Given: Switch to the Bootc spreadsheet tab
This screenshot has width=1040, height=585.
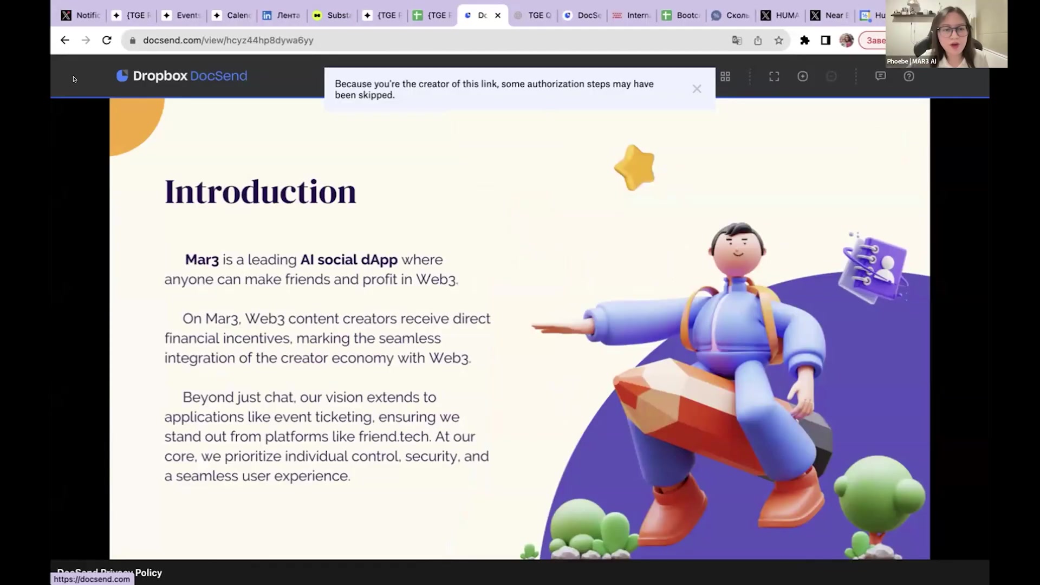Looking at the screenshot, I should pyautogui.click(x=682, y=15).
